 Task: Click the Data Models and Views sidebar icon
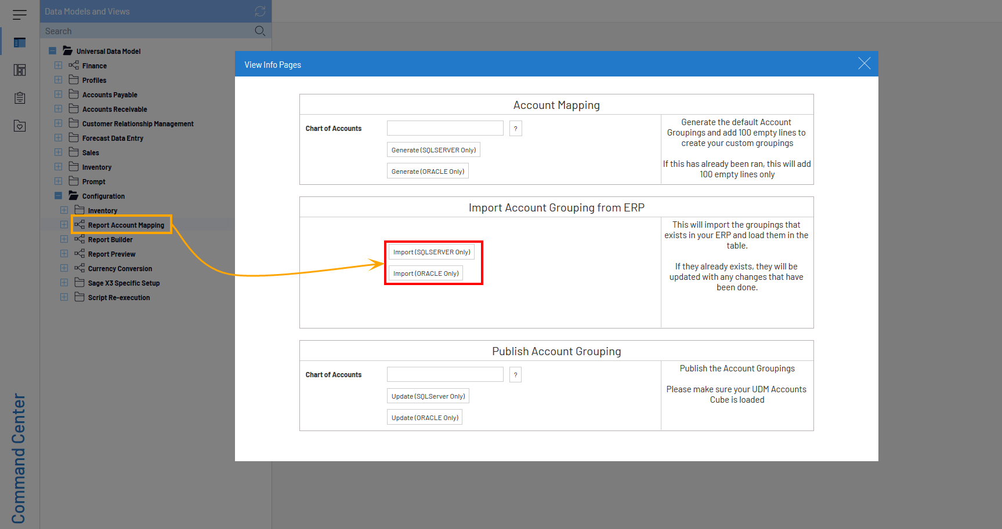pos(20,42)
